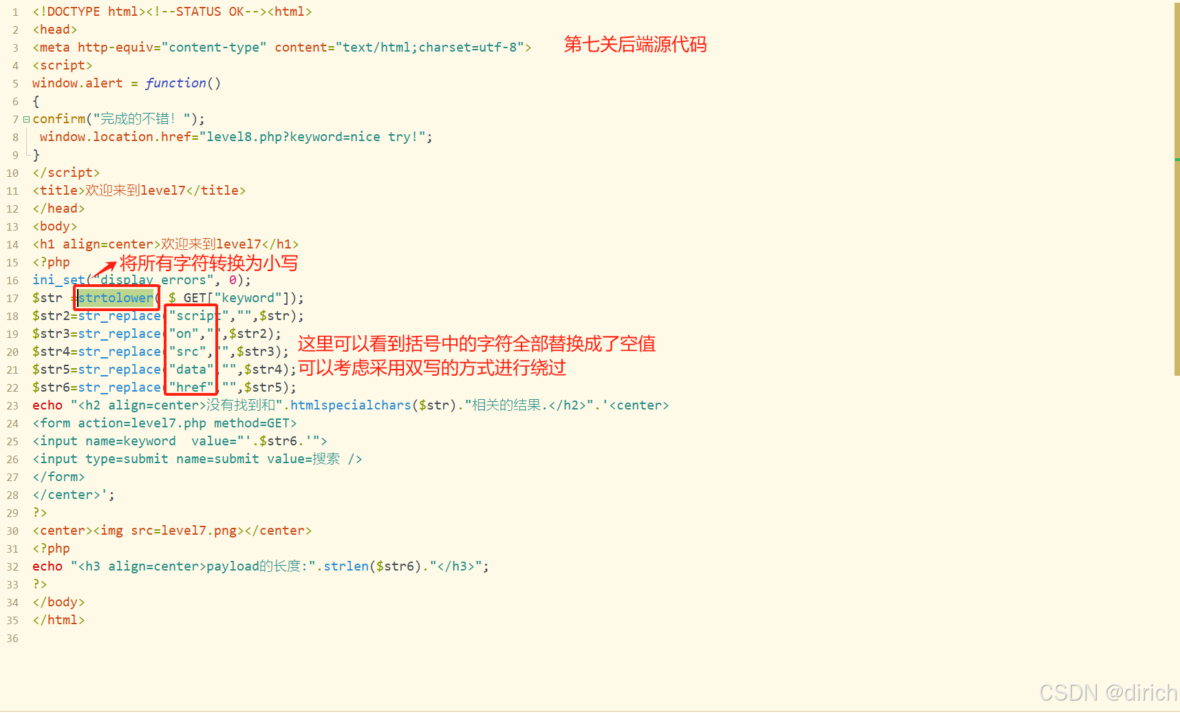Viewport: 1180px width, 713px height.
Task: Collapse the fold marker on line 7
Action: [26, 119]
